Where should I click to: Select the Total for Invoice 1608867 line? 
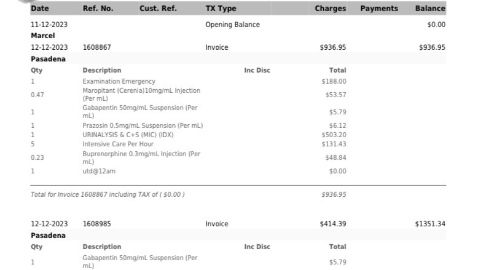pos(108,194)
